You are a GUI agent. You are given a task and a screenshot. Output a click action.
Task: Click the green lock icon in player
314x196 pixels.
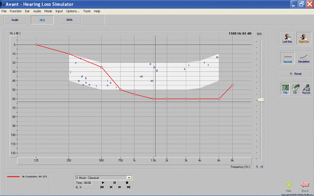click(77, 187)
